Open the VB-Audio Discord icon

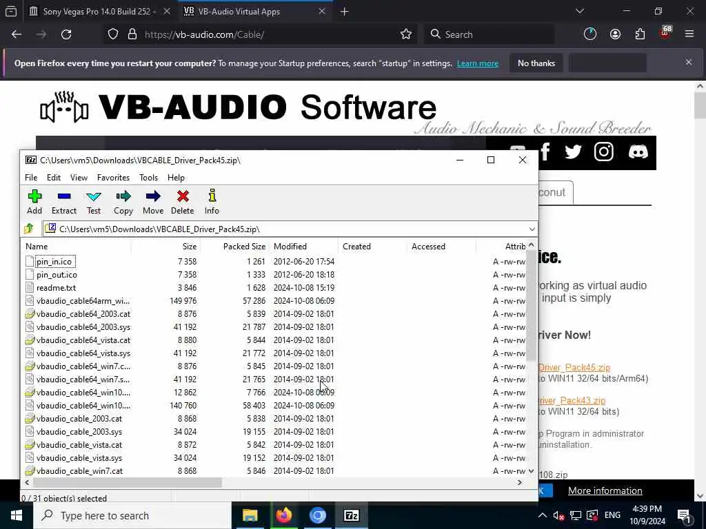[x=638, y=152]
